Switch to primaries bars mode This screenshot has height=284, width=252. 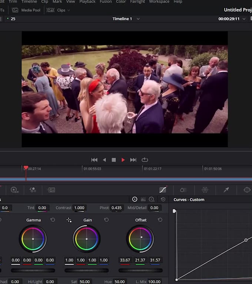143,199
